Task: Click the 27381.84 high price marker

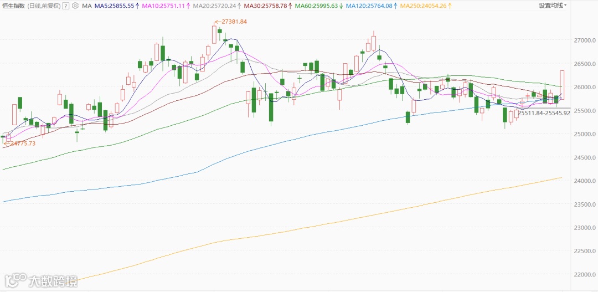Action: [231, 22]
